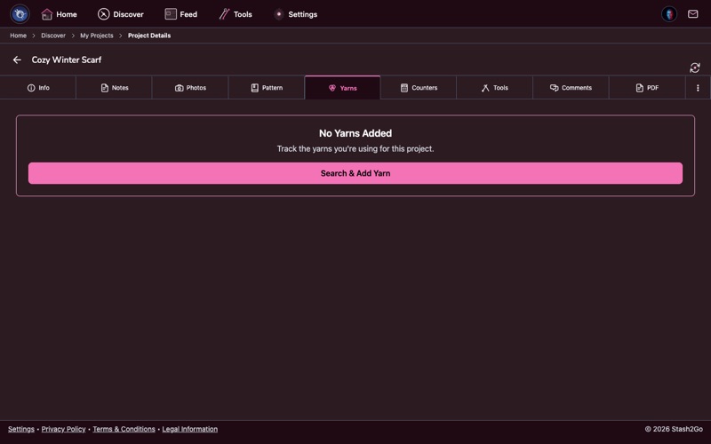Open the Counters tab

[x=419, y=88]
